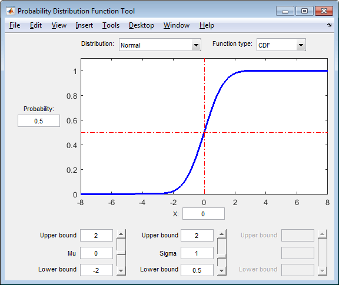Close the Probability Distribution Function Tool window
The height and width of the screenshot is (285, 339).
pos(324,11)
